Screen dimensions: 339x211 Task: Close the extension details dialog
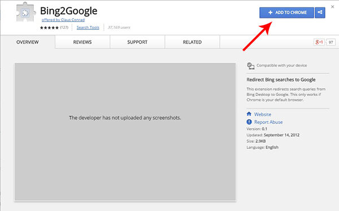[x=333, y=7]
